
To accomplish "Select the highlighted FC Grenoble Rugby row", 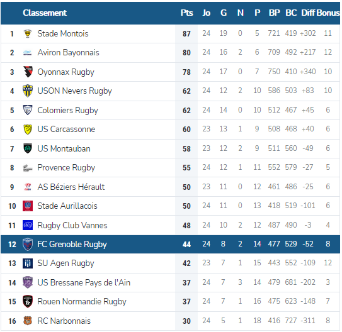I will (x=170, y=244).
